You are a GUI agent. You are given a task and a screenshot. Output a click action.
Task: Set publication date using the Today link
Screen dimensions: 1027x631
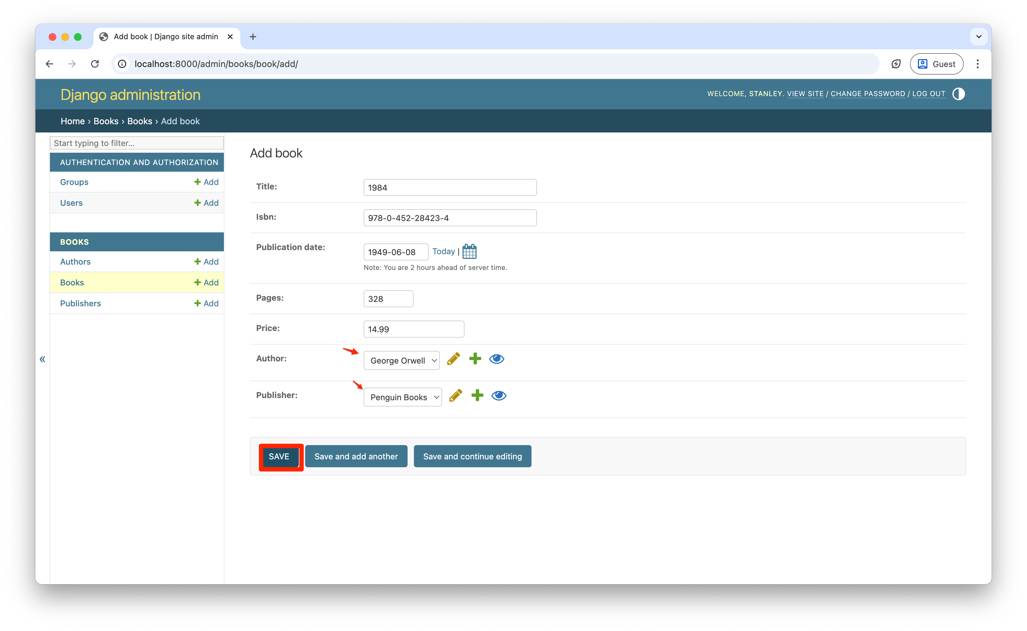[x=443, y=251]
